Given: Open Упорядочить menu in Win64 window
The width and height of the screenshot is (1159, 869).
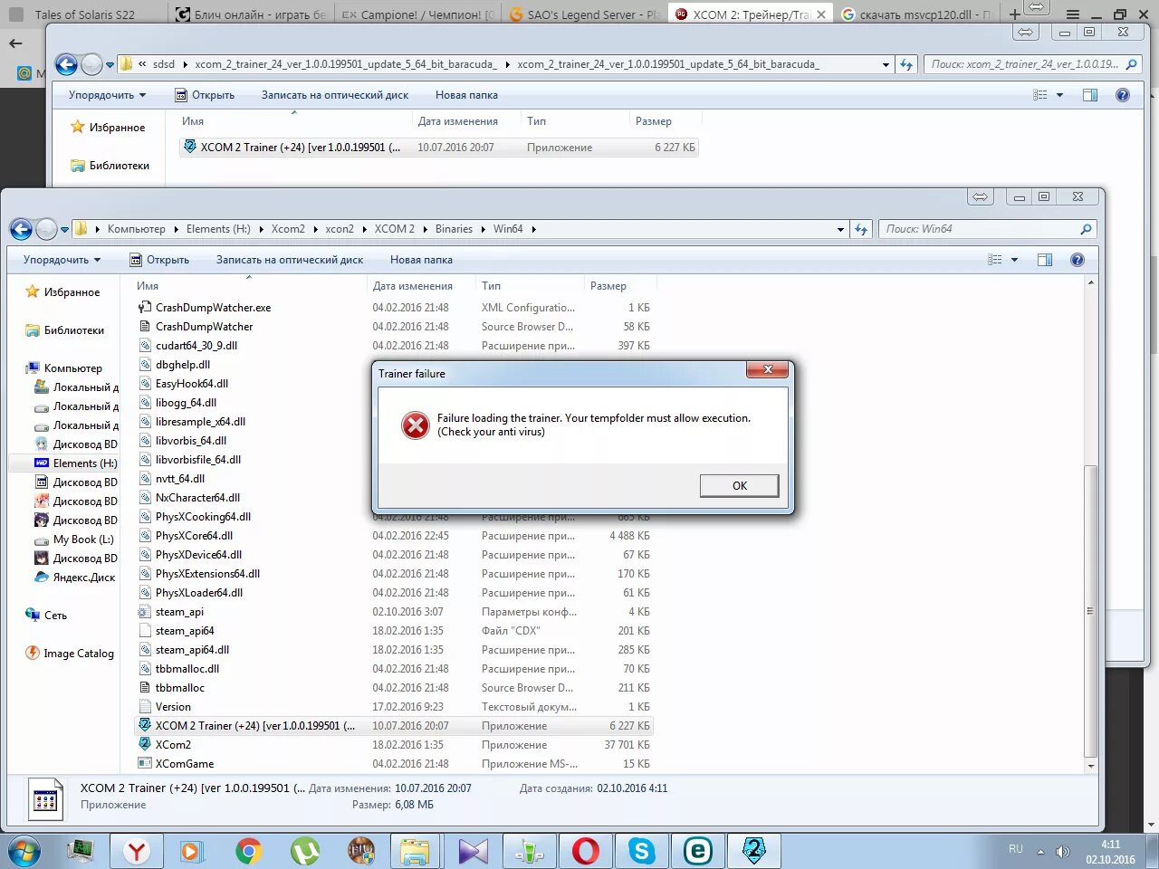Looking at the screenshot, I should 62,260.
